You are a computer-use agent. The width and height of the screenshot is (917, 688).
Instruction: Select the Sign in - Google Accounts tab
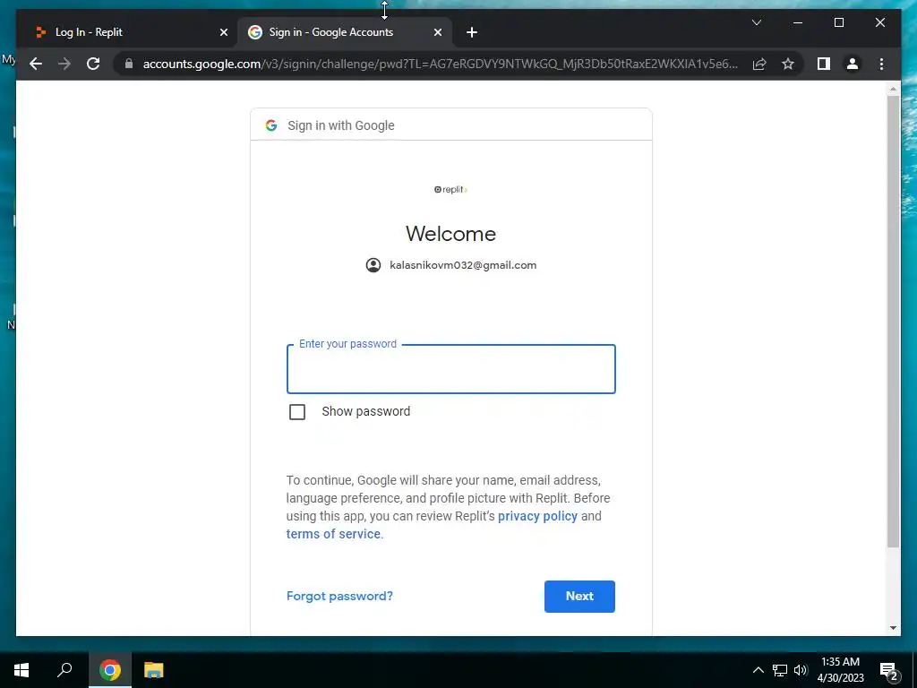tap(345, 32)
